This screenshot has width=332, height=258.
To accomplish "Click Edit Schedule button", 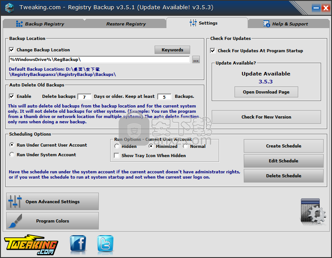I will pos(284,161).
